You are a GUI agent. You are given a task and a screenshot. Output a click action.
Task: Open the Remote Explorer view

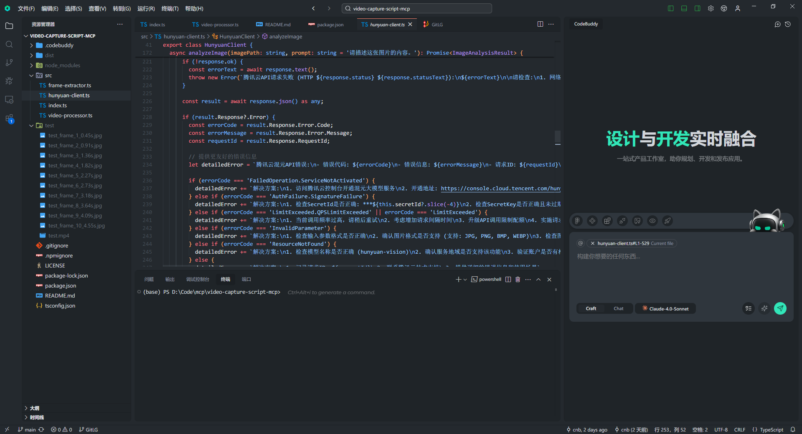pyautogui.click(x=9, y=100)
